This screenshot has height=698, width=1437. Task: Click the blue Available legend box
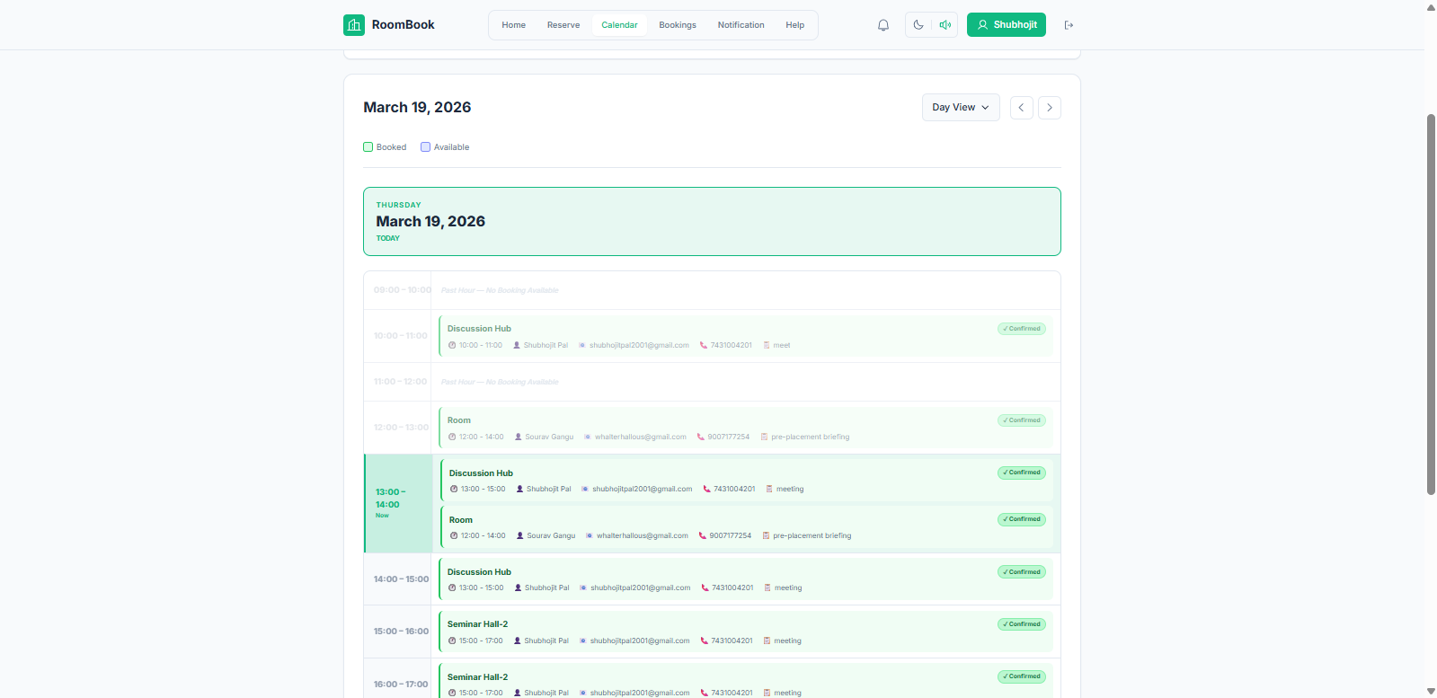pyautogui.click(x=426, y=147)
